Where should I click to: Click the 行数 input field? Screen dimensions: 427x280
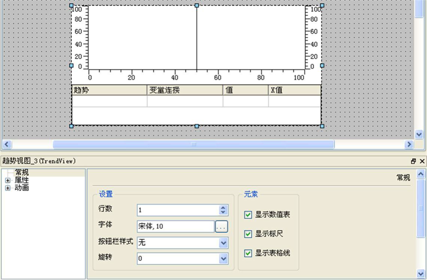pos(178,210)
